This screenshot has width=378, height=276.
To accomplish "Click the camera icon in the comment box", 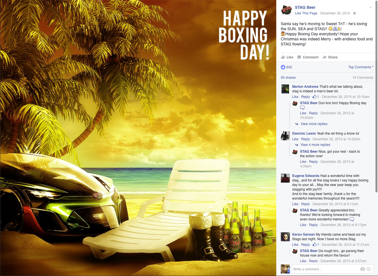I will point(362,269).
